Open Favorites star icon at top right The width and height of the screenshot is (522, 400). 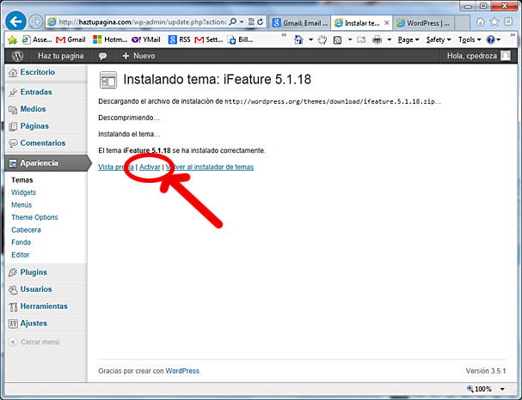(494, 22)
